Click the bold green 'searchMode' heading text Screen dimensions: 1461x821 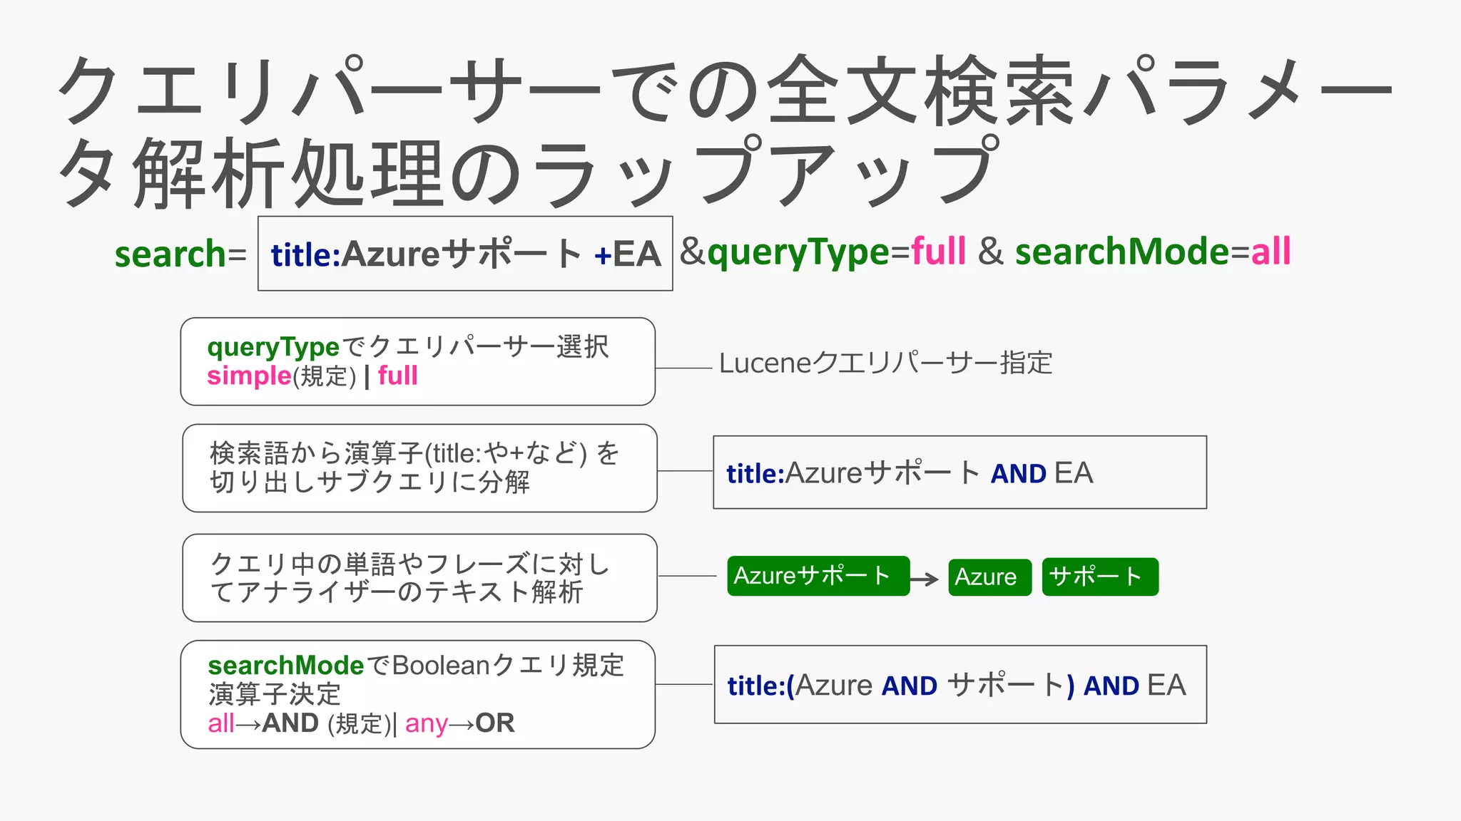click(x=285, y=666)
